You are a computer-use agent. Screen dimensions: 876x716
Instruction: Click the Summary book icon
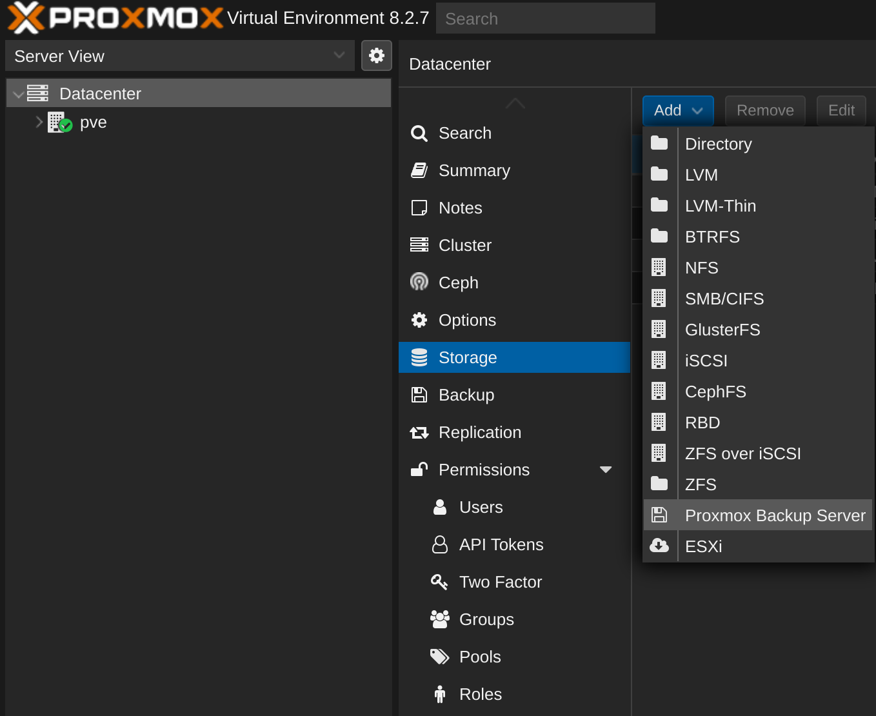419,170
